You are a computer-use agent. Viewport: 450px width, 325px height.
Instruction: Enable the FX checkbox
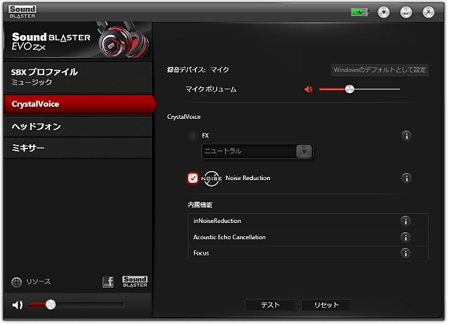(193, 136)
